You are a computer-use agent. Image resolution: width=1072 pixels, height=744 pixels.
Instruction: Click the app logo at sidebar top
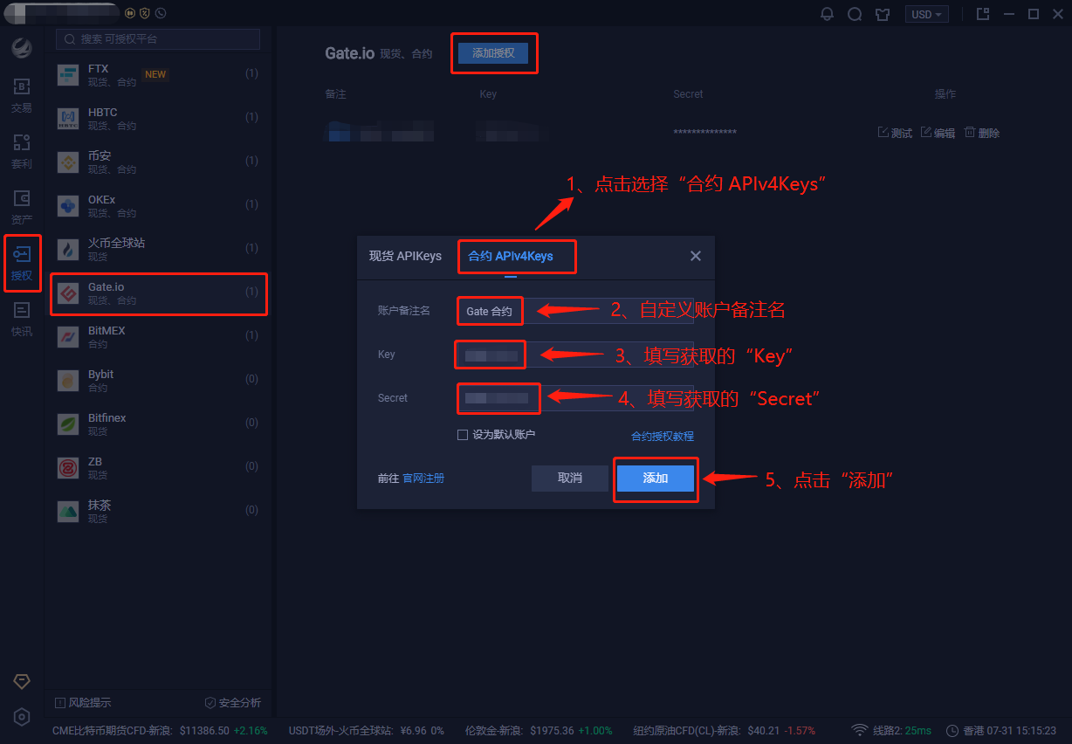click(x=22, y=48)
